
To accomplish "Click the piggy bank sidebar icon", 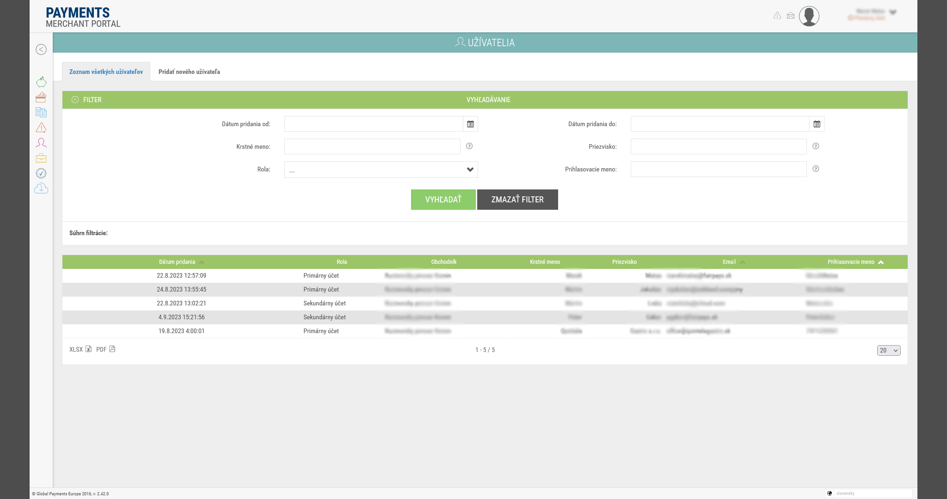I will (41, 82).
